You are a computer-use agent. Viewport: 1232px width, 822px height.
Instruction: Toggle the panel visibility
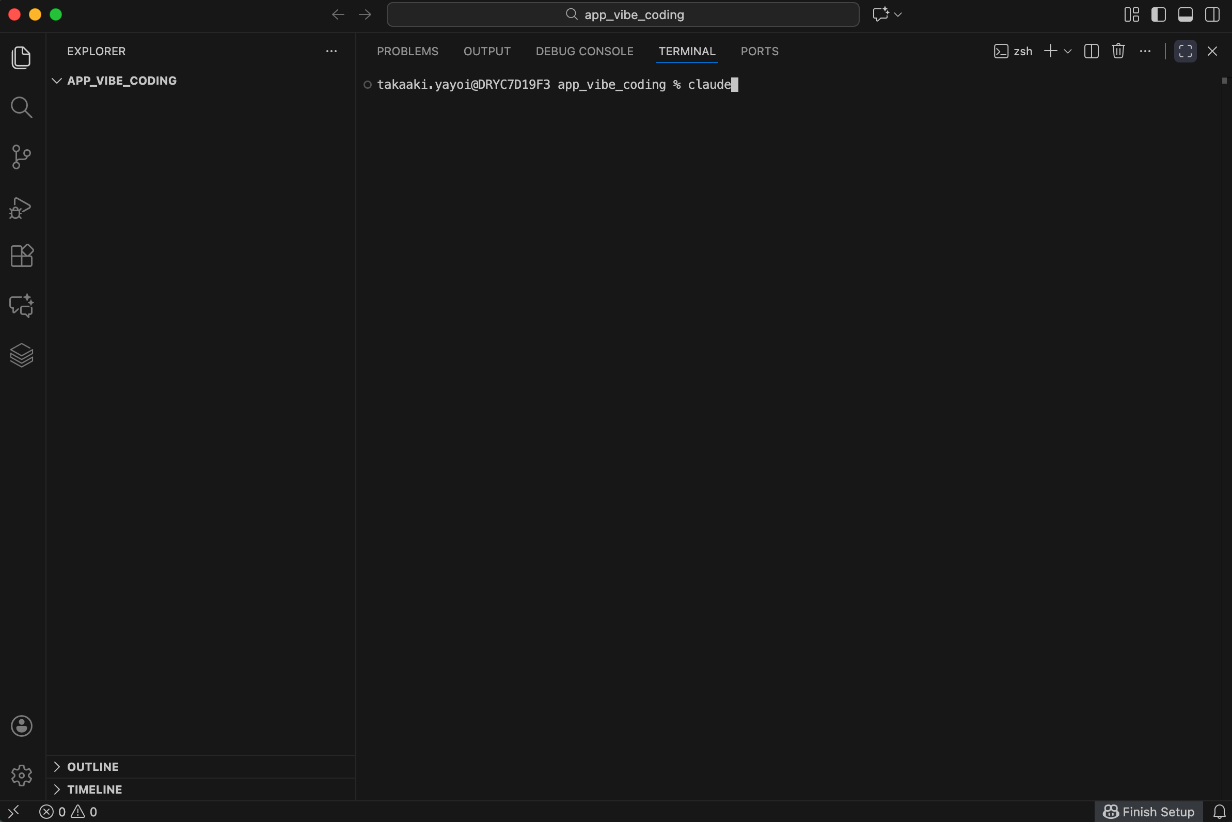click(1186, 14)
